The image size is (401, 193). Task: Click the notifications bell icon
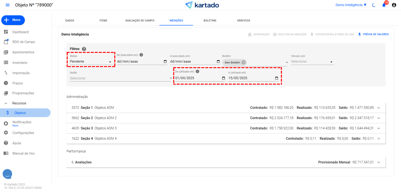click(384, 5)
